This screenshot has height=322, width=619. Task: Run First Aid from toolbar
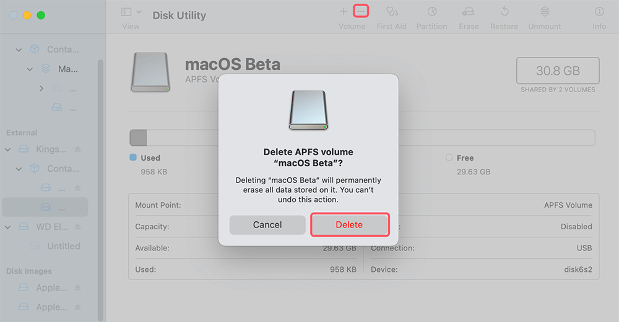392,12
